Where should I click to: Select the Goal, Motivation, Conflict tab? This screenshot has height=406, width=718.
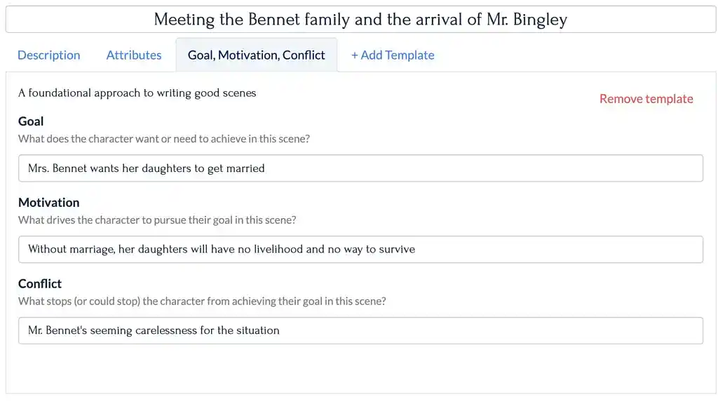tap(256, 55)
